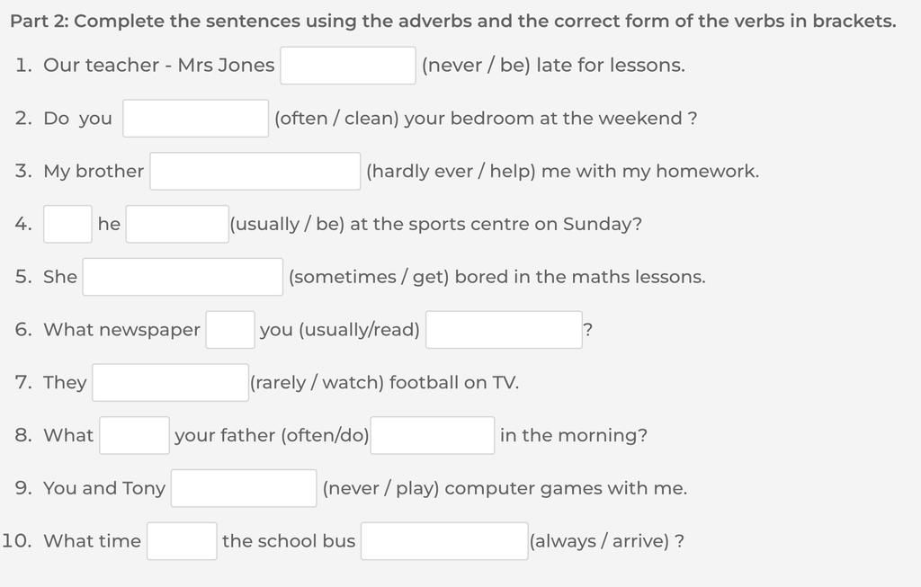This screenshot has height=587, width=921.
Task: Select the blank before often / clean
Action: [195, 118]
